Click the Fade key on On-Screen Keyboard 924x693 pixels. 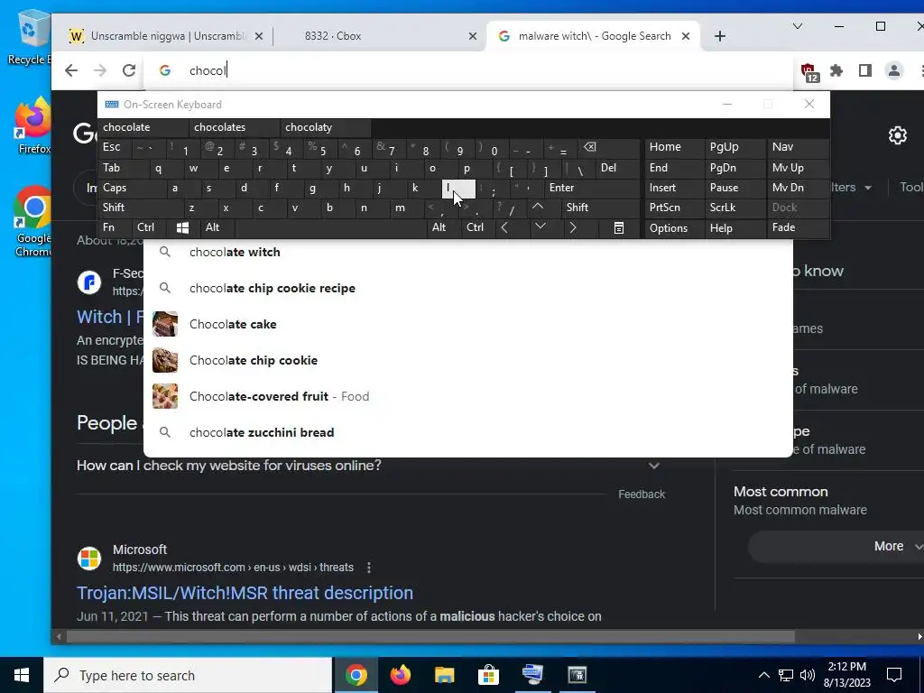tap(798, 227)
